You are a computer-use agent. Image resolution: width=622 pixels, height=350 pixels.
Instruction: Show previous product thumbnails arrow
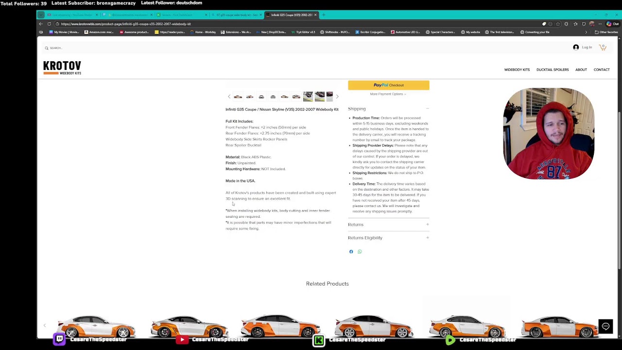[229, 97]
